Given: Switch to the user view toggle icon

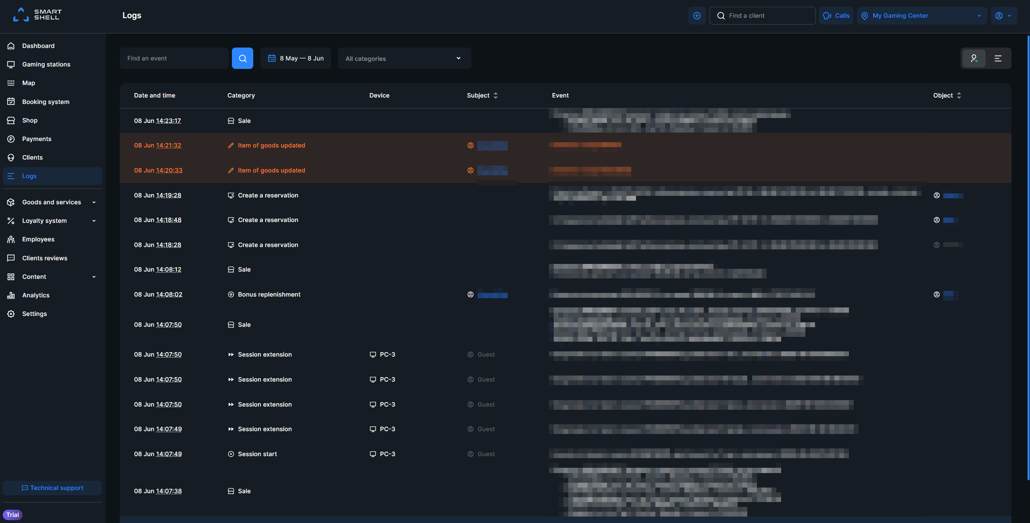Looking at the screenshot, I should click(x=974, y=58).
